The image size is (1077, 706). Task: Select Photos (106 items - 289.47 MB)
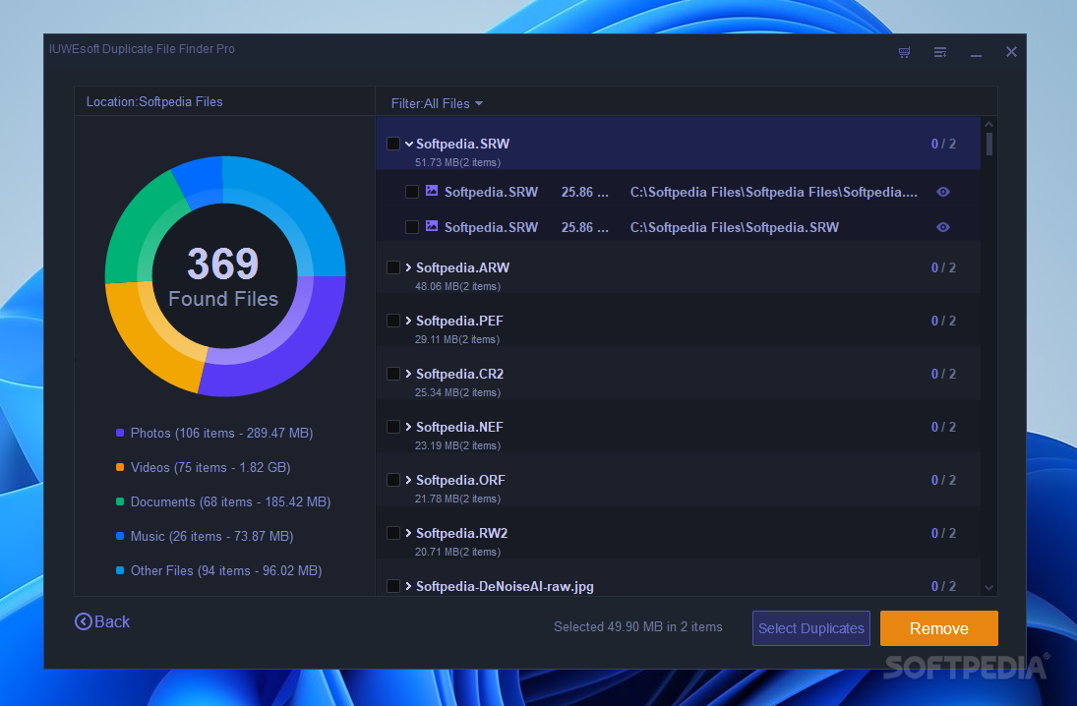click(222, 434)
